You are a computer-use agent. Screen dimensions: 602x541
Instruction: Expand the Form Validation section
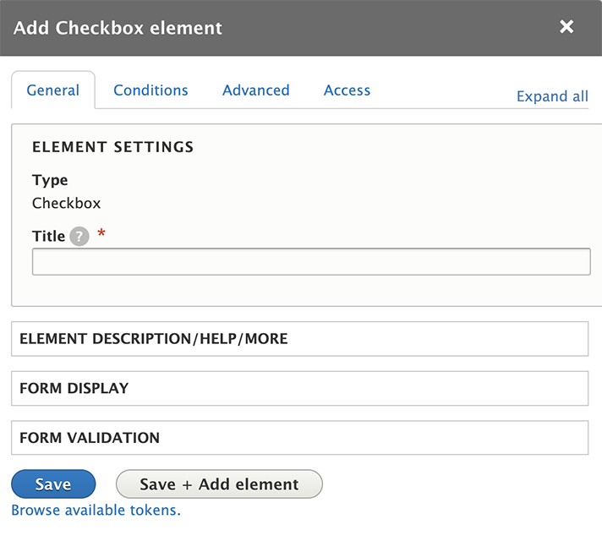(299, 438)
